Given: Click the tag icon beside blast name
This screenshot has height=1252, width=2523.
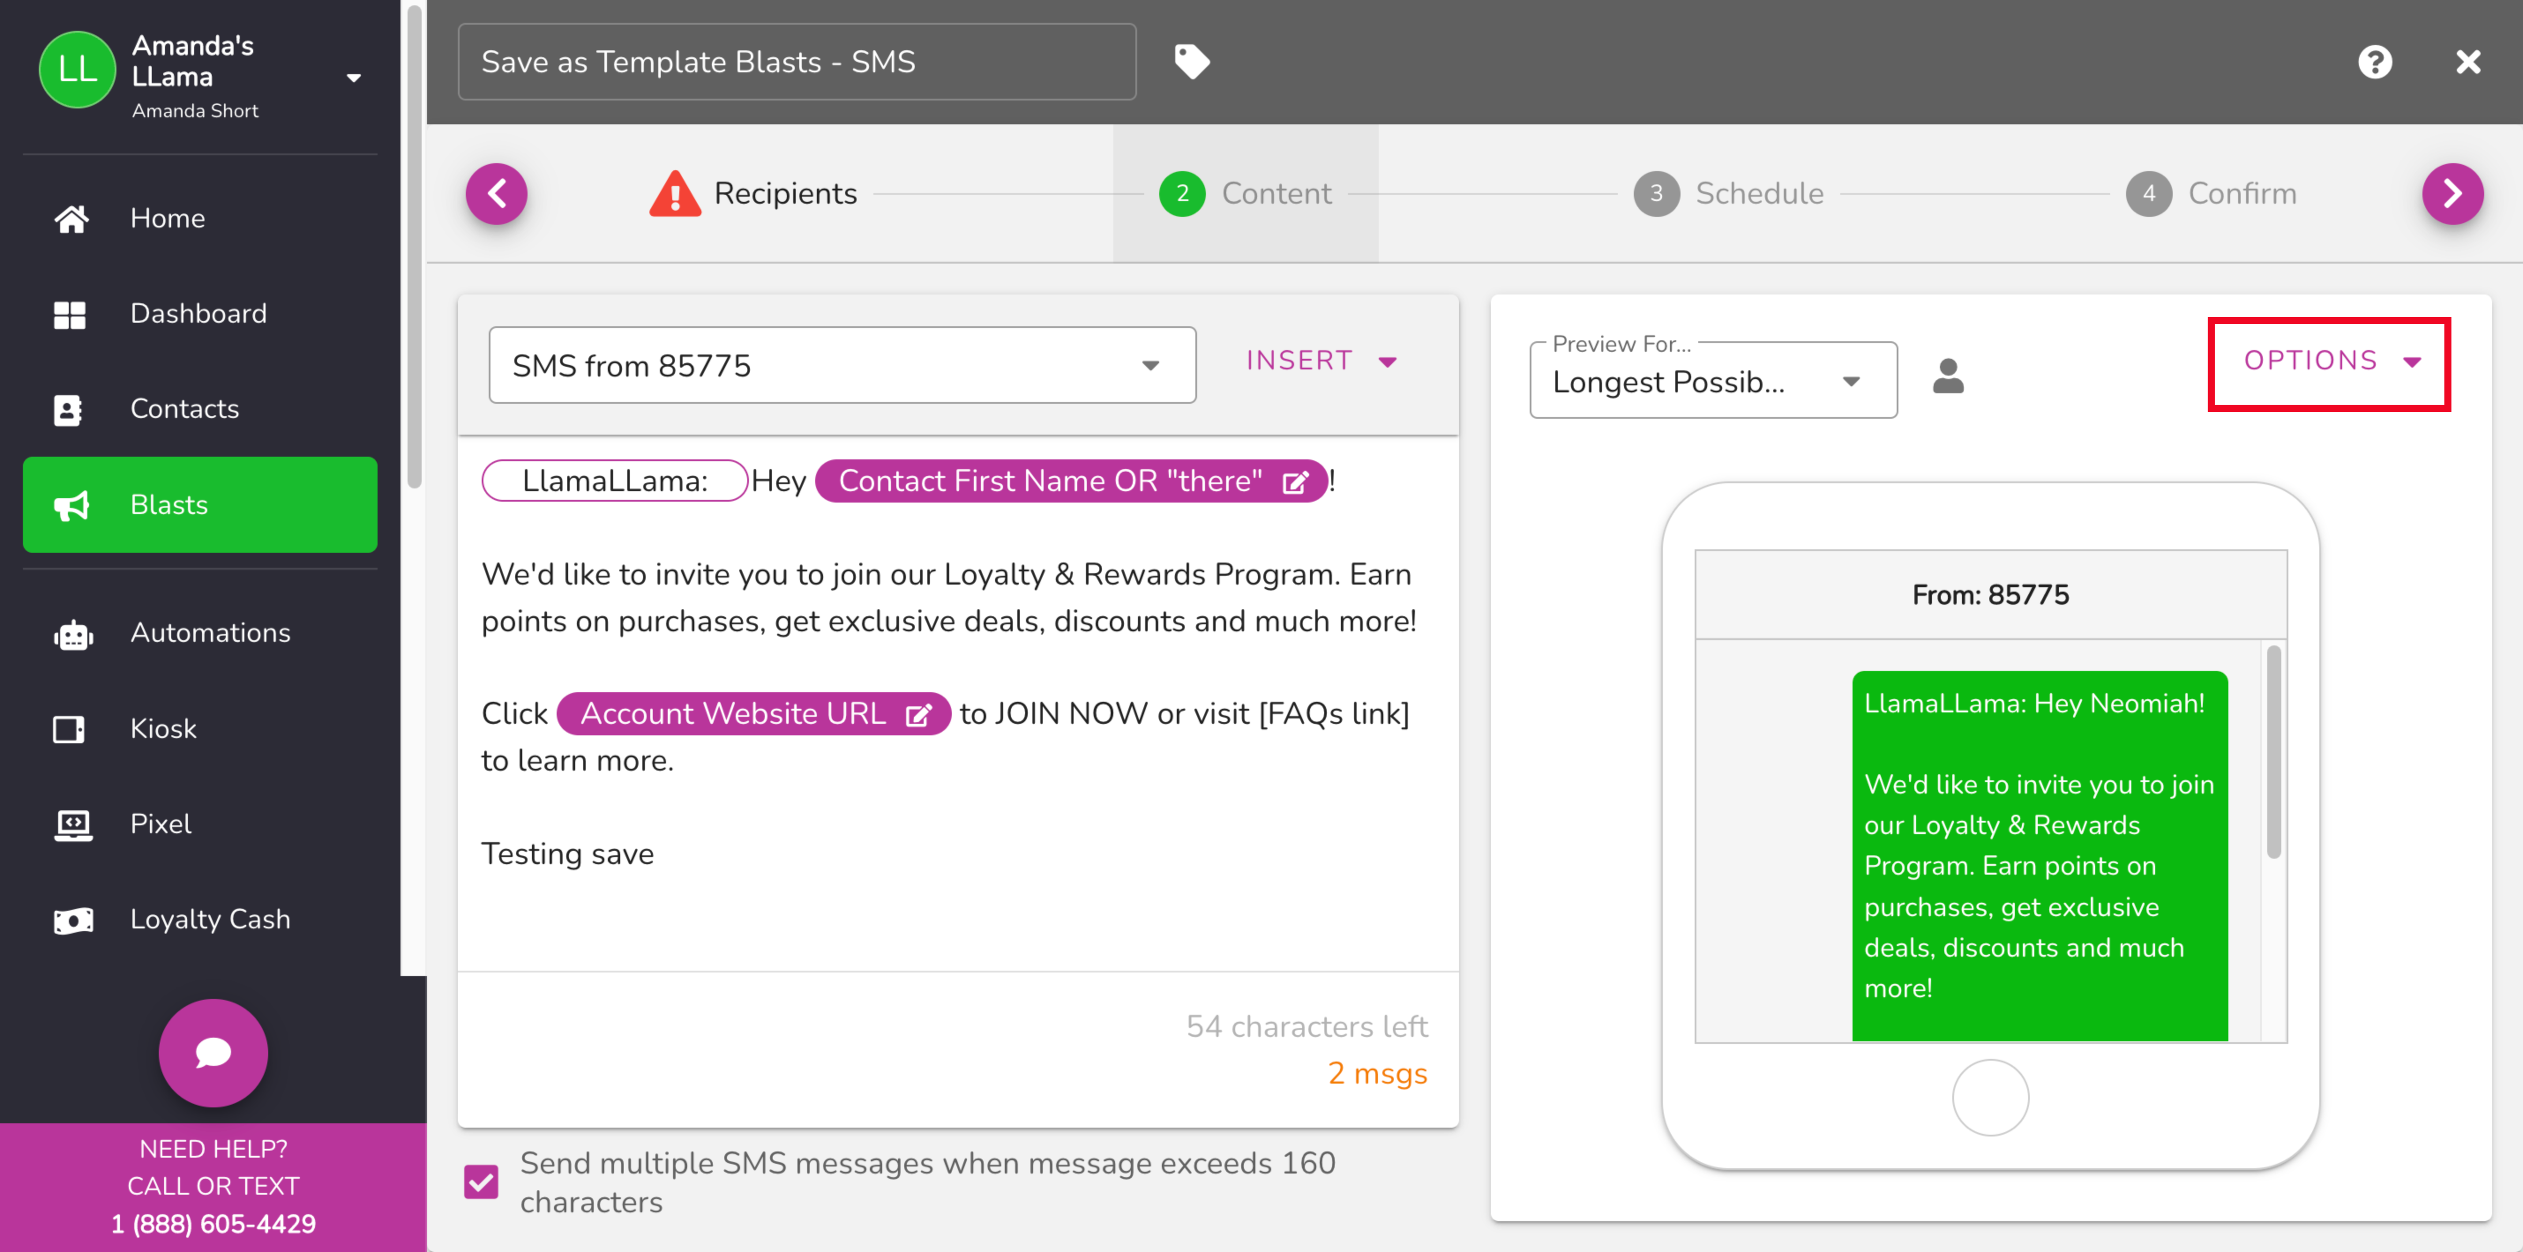Looking at the screenshot, I should click(x=1191, y=62).
